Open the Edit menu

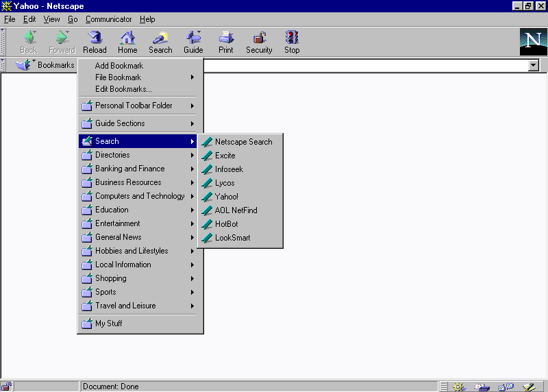point(29,19)
